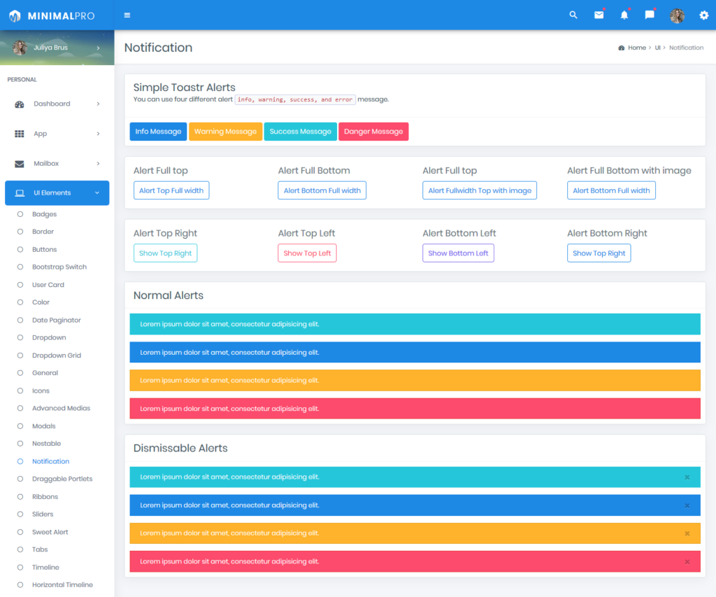Select Dropdown in the sidebar
Image resolution: width=716 pixels, height=597 pixels.
click(49, 338)
